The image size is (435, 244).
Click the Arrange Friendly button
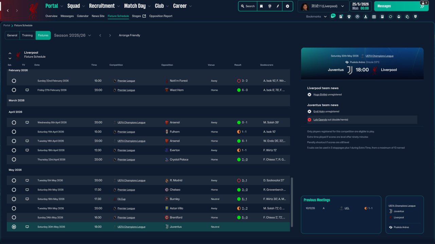pos(129,35)
